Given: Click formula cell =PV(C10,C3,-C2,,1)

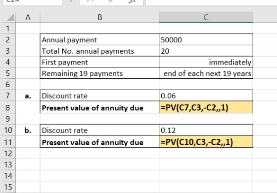Looking at the screenshot, I should (206, 142).
